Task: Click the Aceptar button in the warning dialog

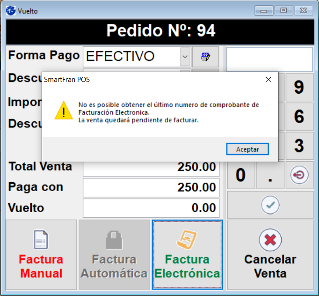Action: click(247, 149)
